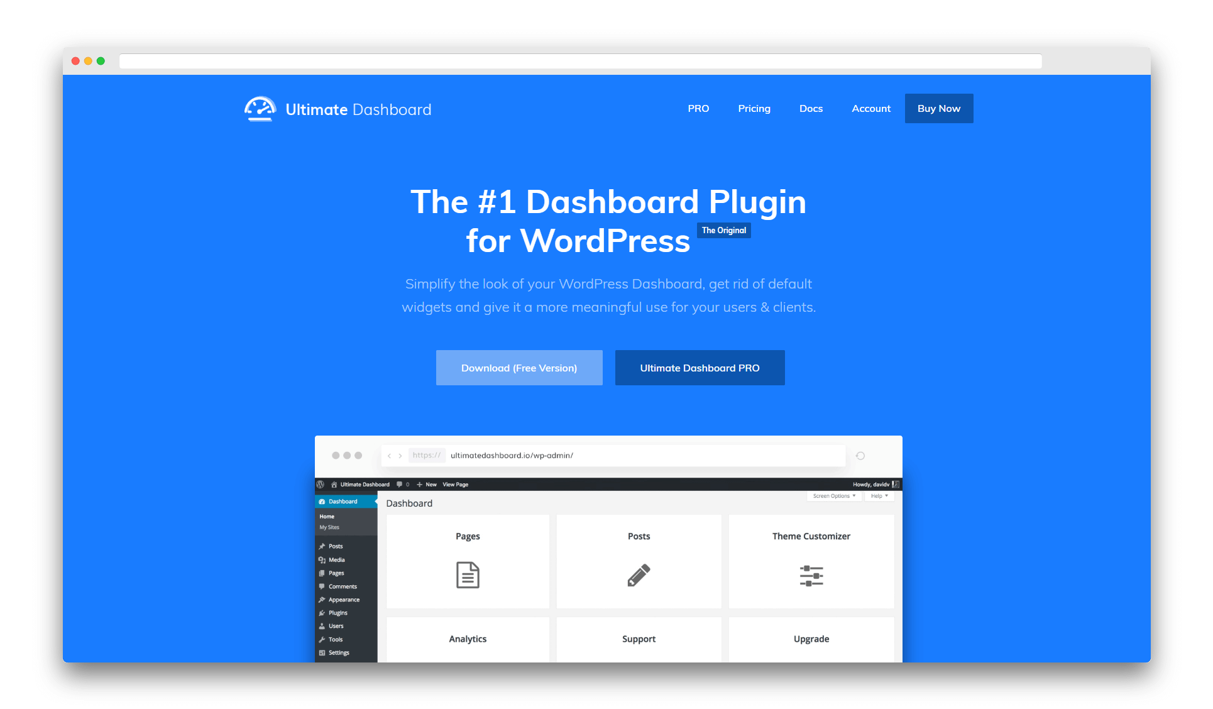Click the Appearance brush icon in the sidebar

[x=322, y=600]
